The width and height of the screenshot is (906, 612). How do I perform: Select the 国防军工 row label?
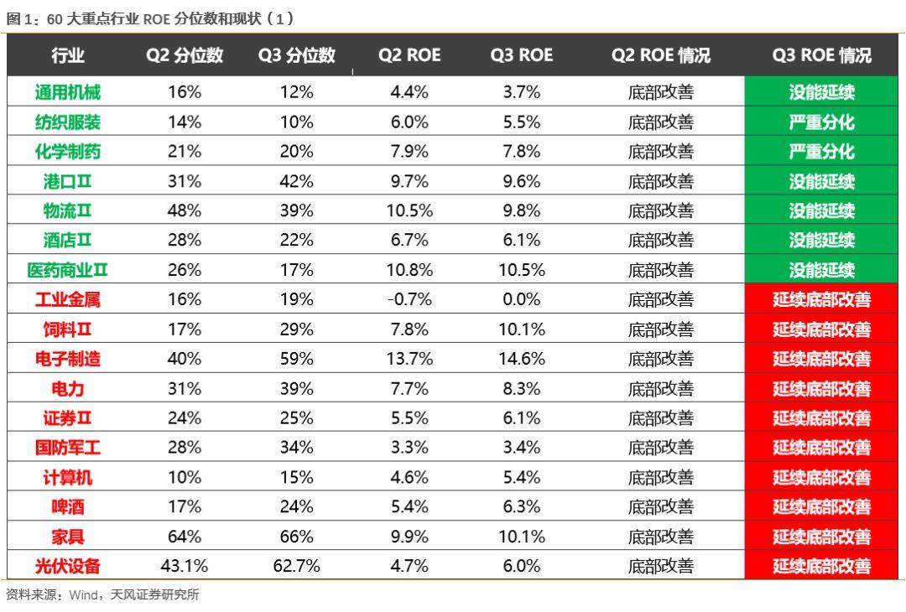click(x=68, y=448)
